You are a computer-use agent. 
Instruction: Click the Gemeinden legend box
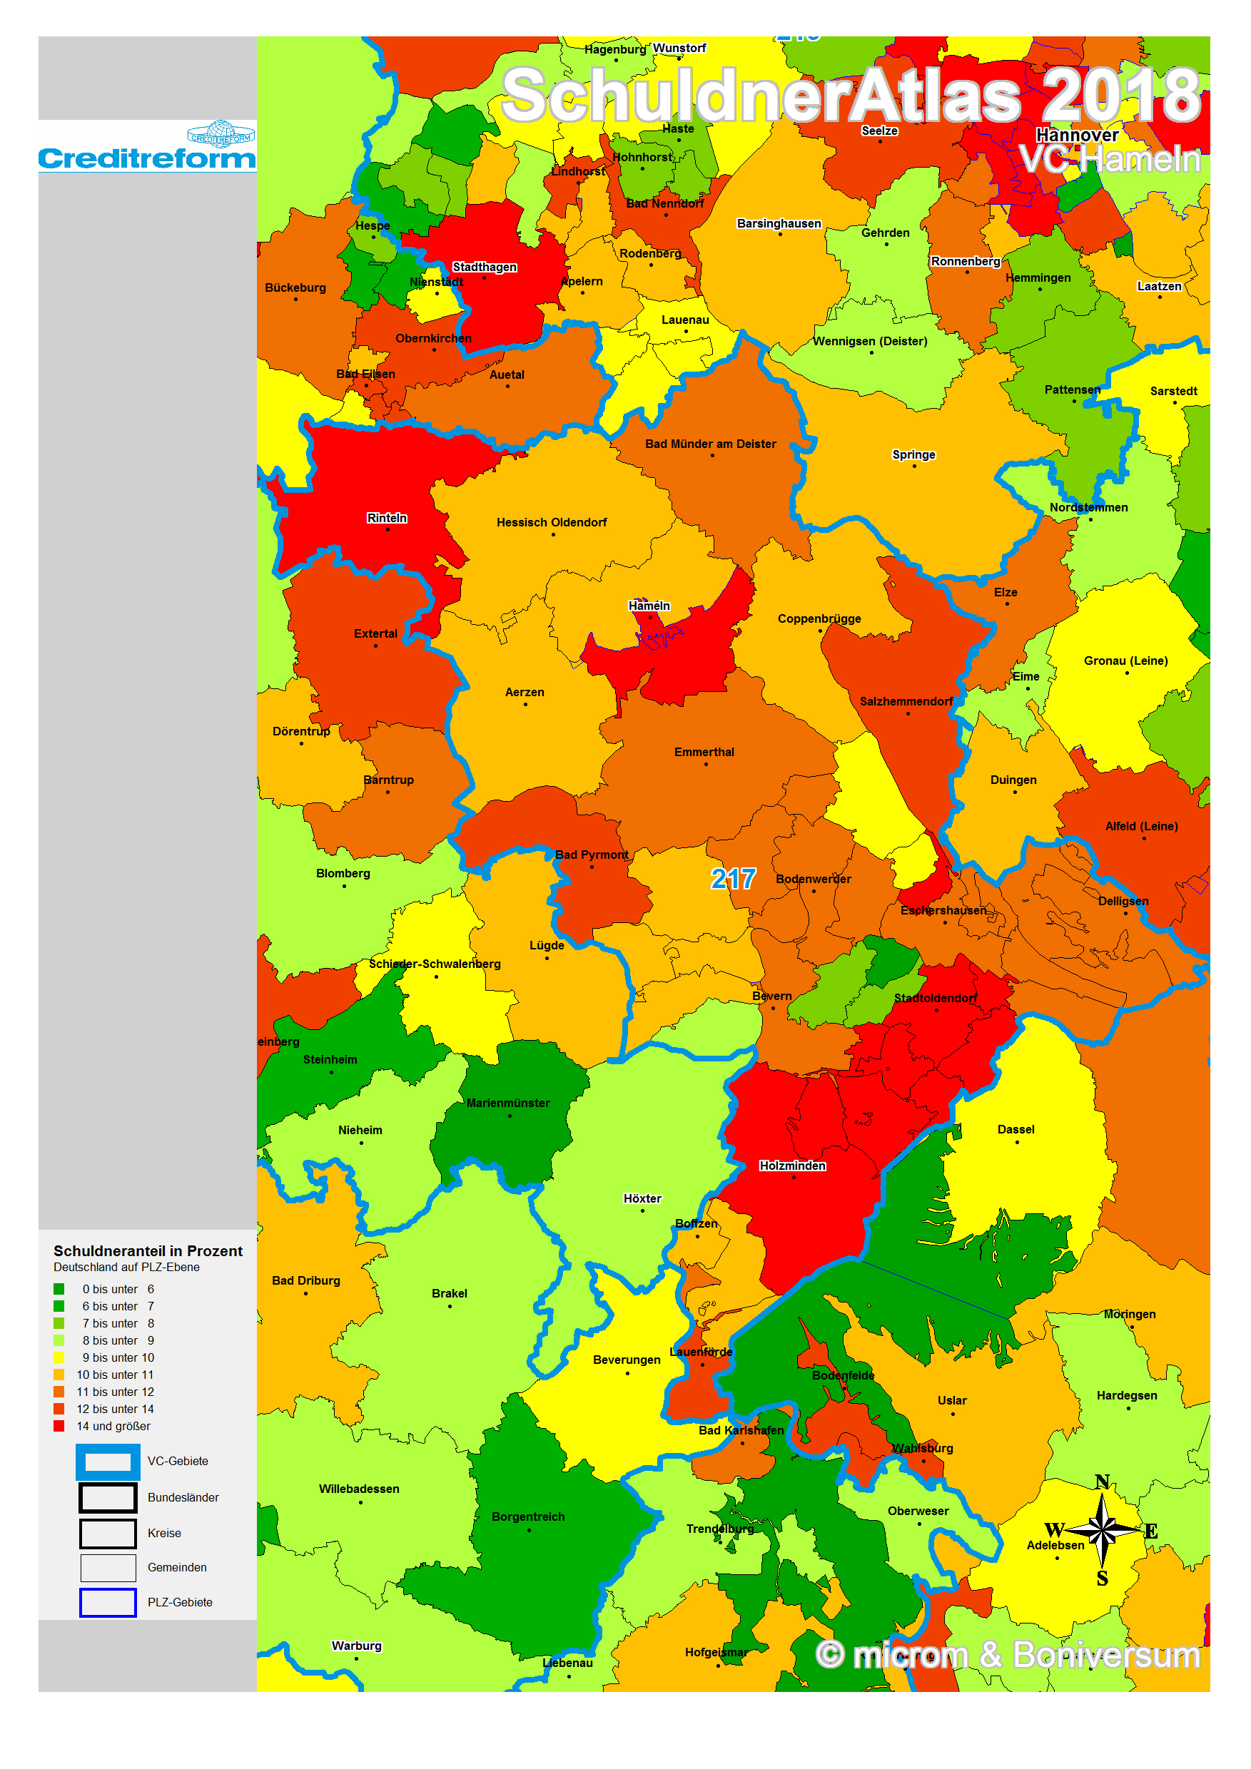click(108, 1567)
